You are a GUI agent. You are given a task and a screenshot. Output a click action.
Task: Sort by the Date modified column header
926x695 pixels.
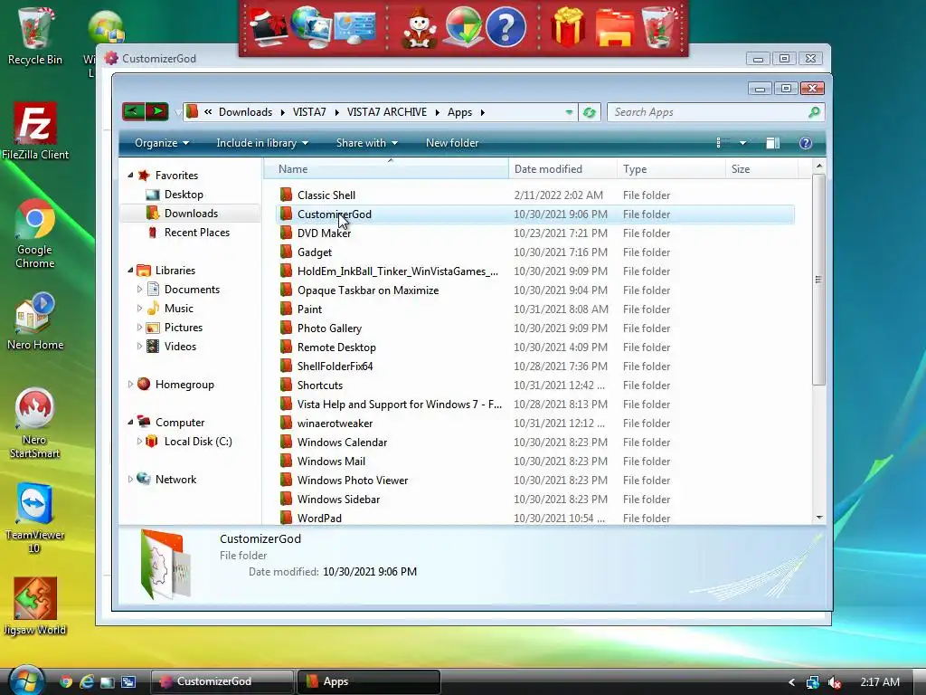(x=562, y=169)
